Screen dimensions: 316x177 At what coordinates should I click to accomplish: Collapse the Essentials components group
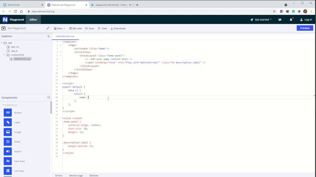[x=3, y=105]
